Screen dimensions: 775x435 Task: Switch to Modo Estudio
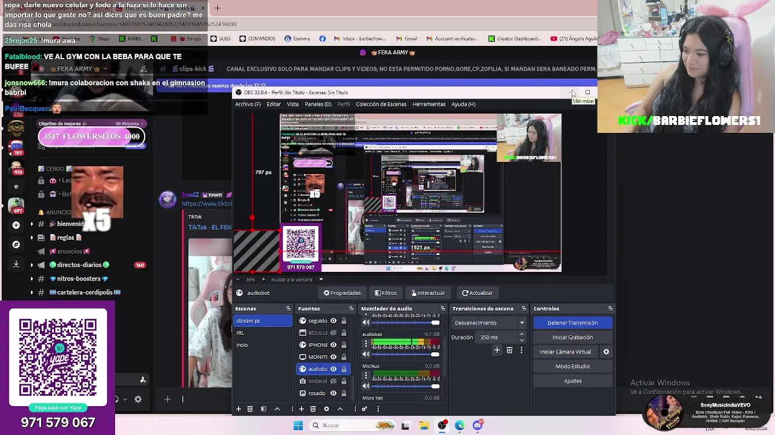point(573,366)
